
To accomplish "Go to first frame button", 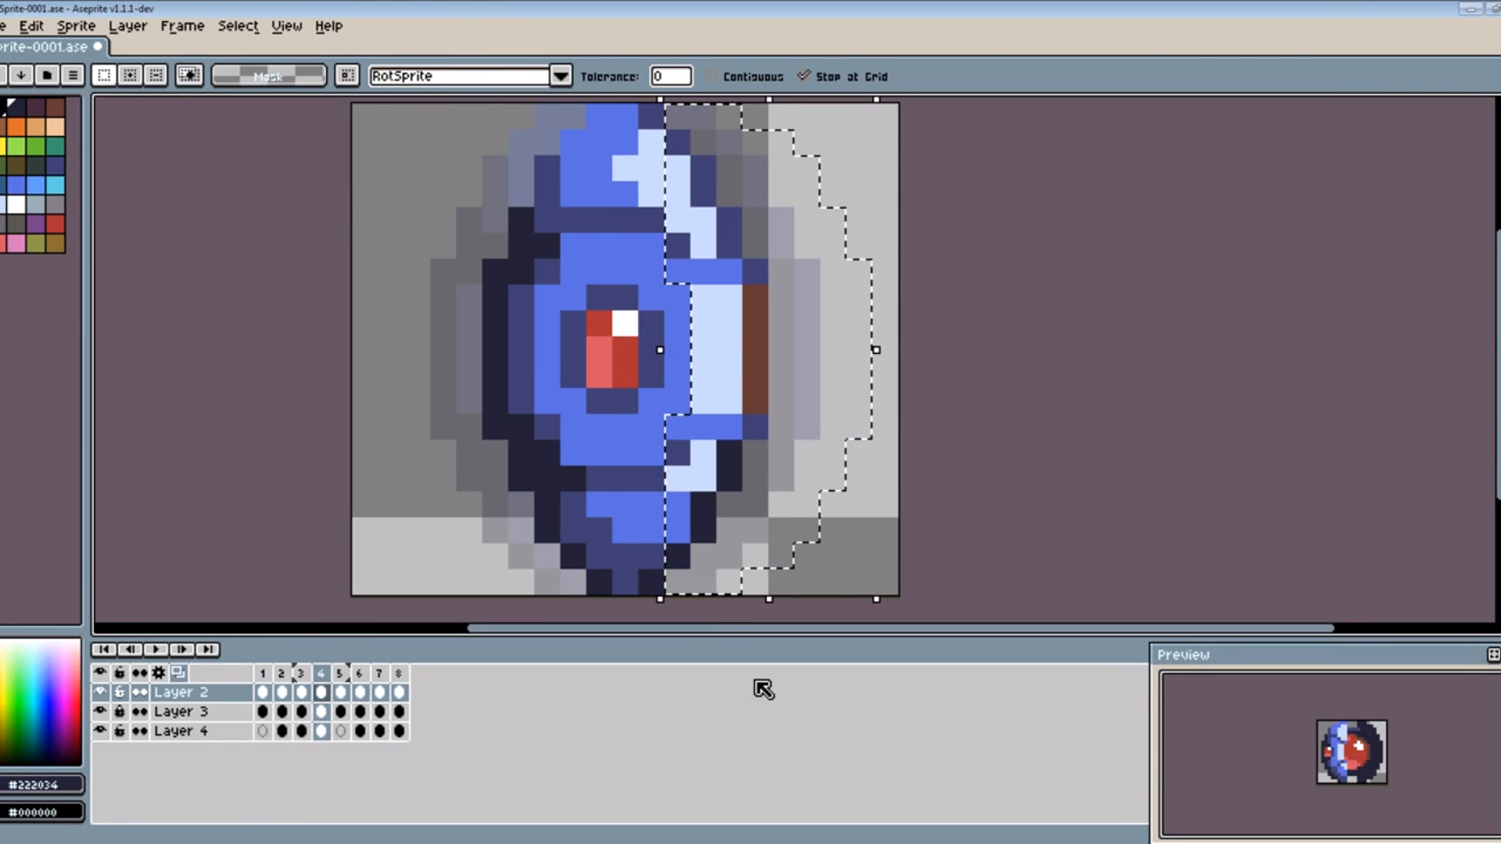I will [104, 649].
